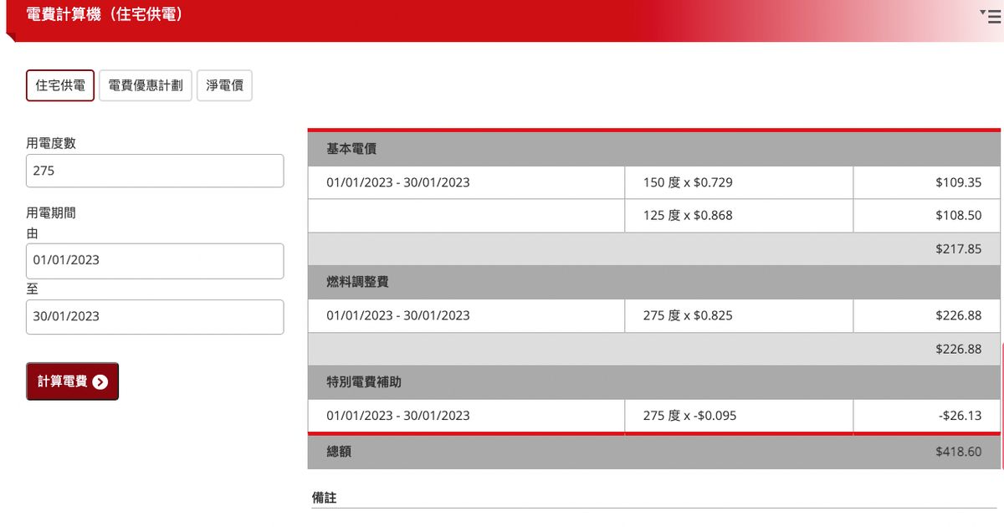Select the 275 度 x $0.825 cell
Screen dimensions: 1004x527
point(739,316)
